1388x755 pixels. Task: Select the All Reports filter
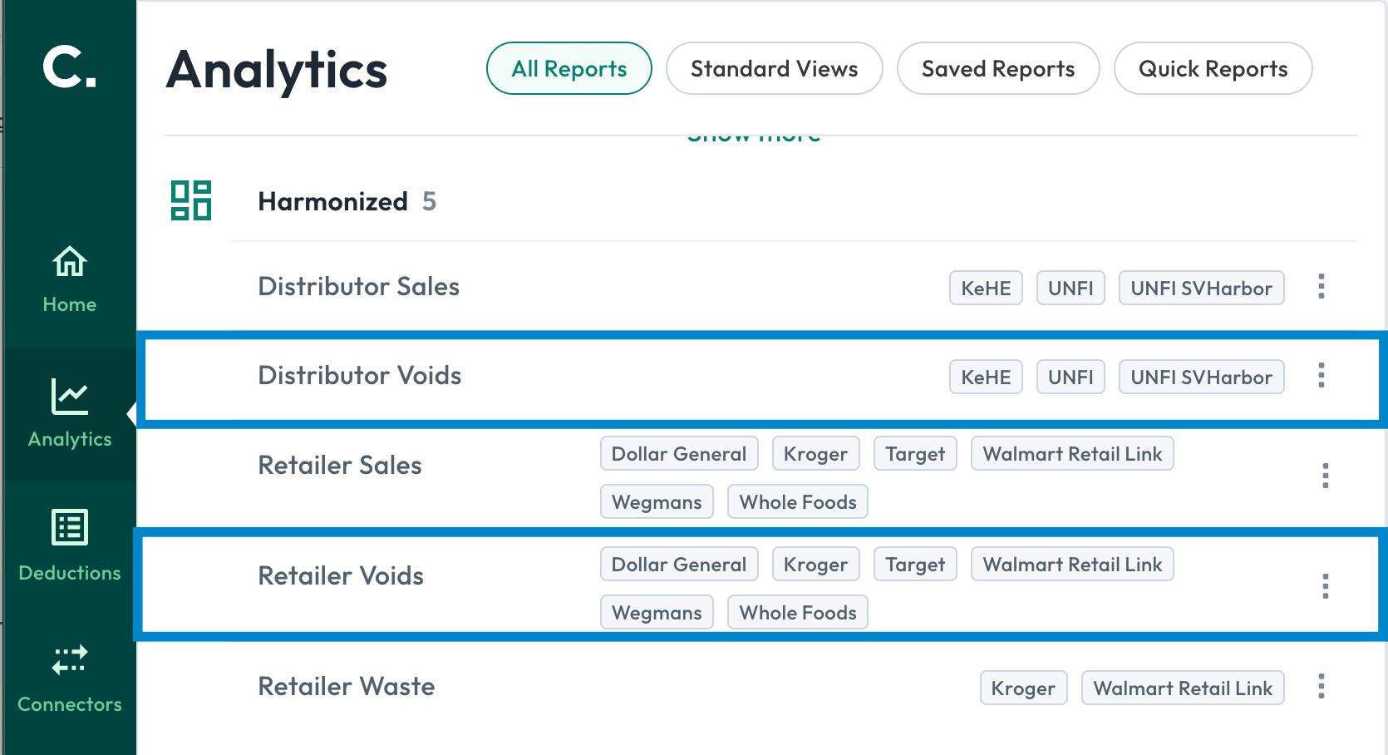[x=569, y=68]
